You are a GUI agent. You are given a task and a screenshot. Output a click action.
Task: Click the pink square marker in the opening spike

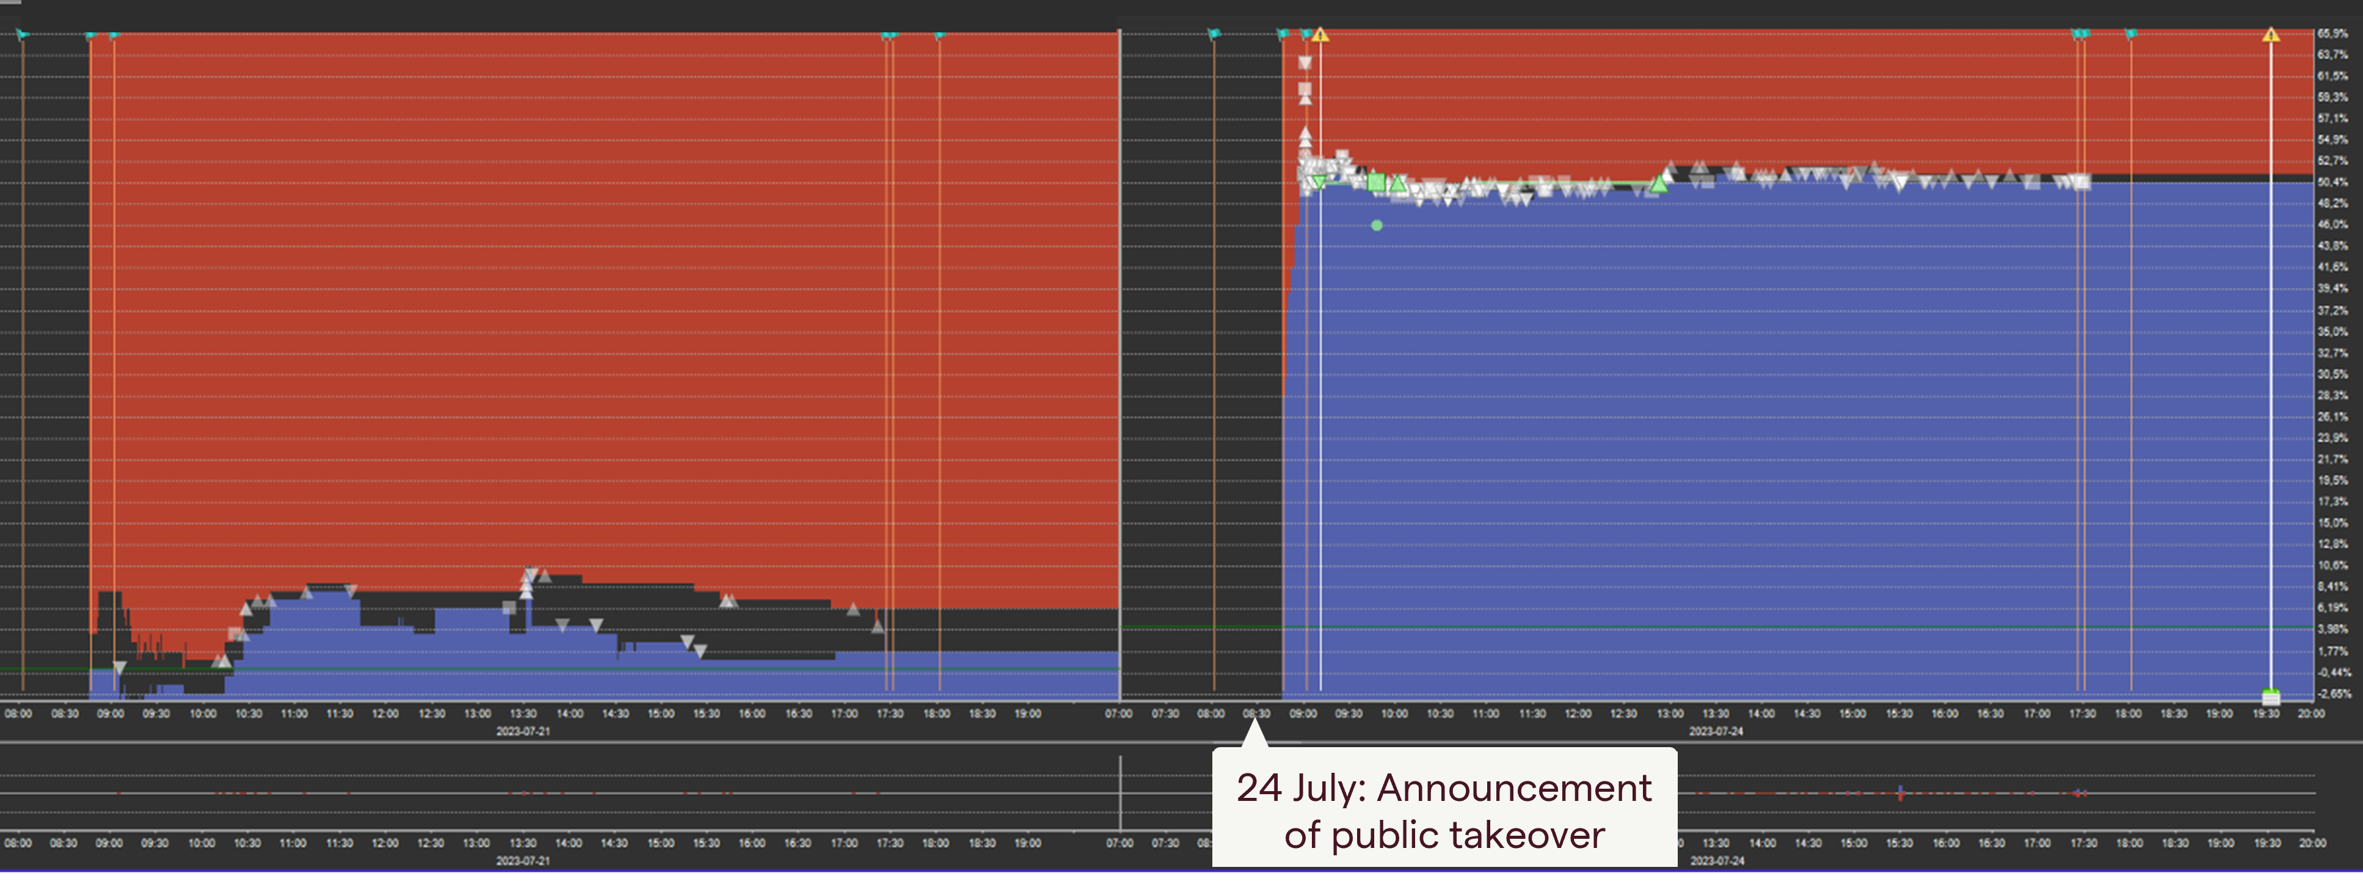pos(1305,90)
